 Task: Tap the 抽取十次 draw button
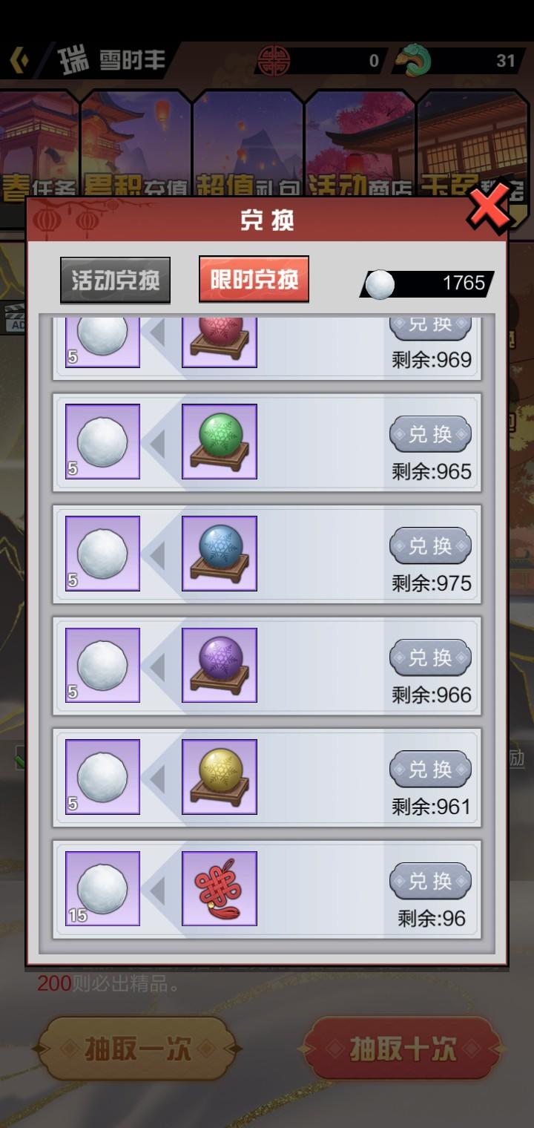pos(402,1049)
